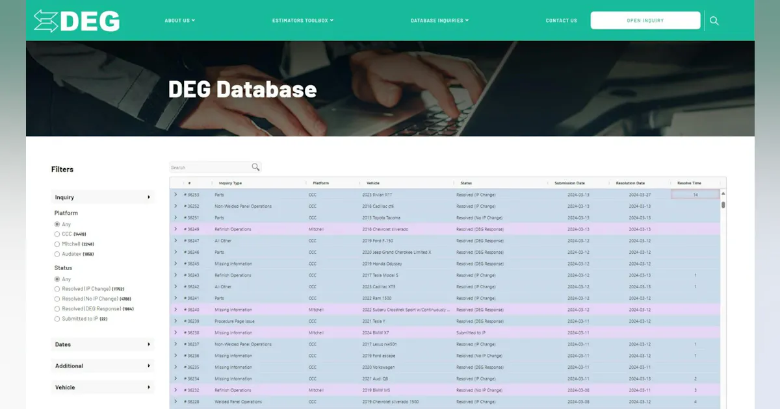
Task: Click the magnifier icon in database search box
Action: coord(255,167)
